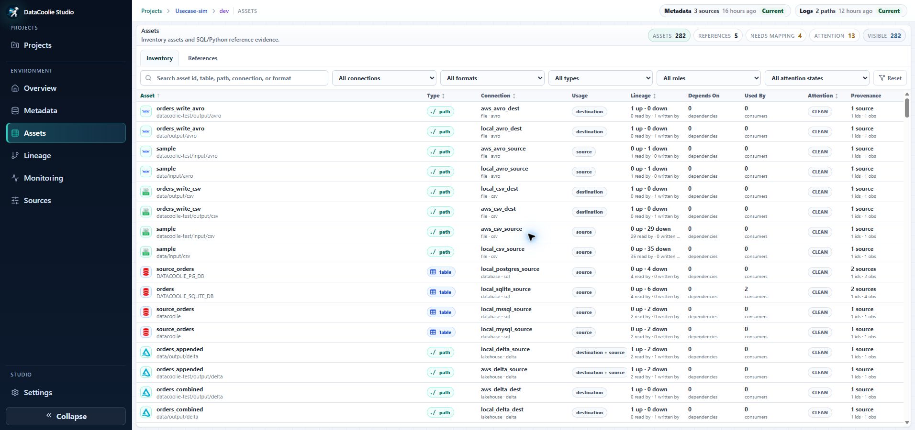The image size is (915, 430).
Task: Open the Lineage view
Action: (66, 156)
